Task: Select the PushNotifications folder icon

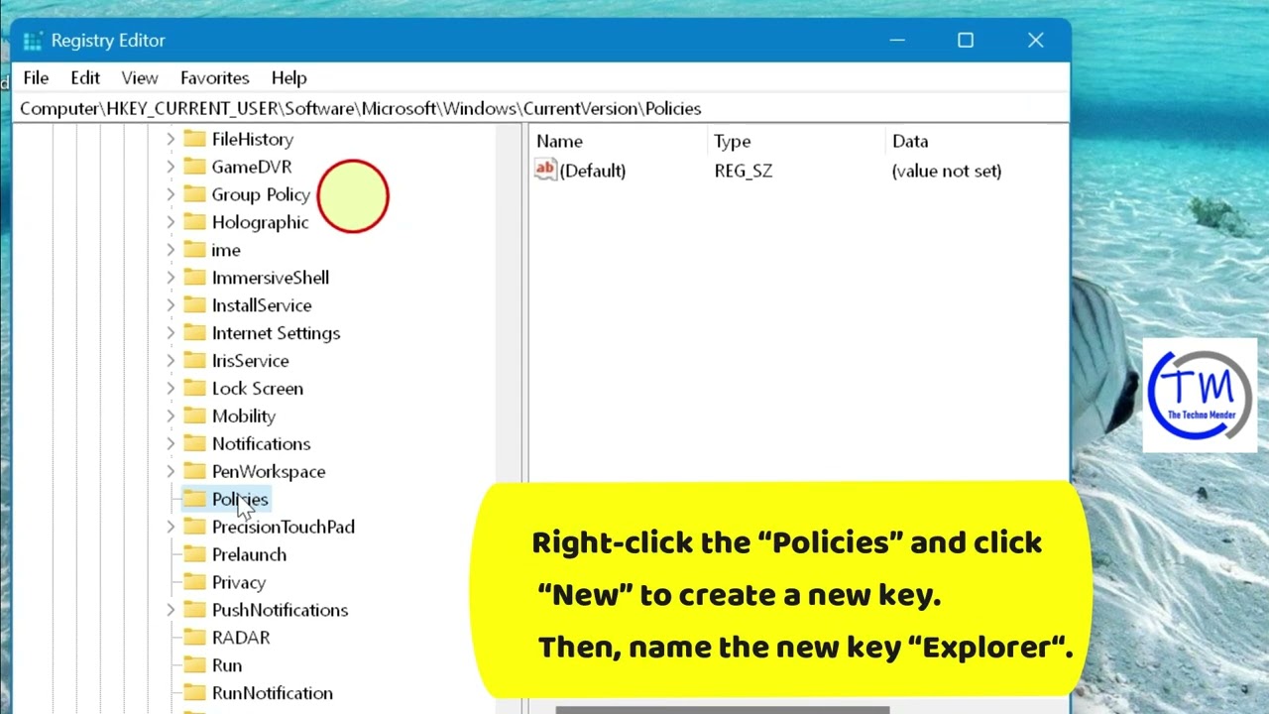Action: pos(194,610)
